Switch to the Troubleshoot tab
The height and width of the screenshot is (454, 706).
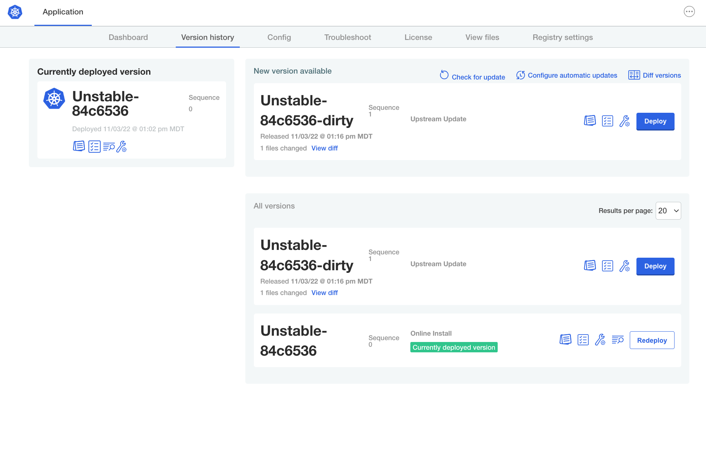click(347, 37)
